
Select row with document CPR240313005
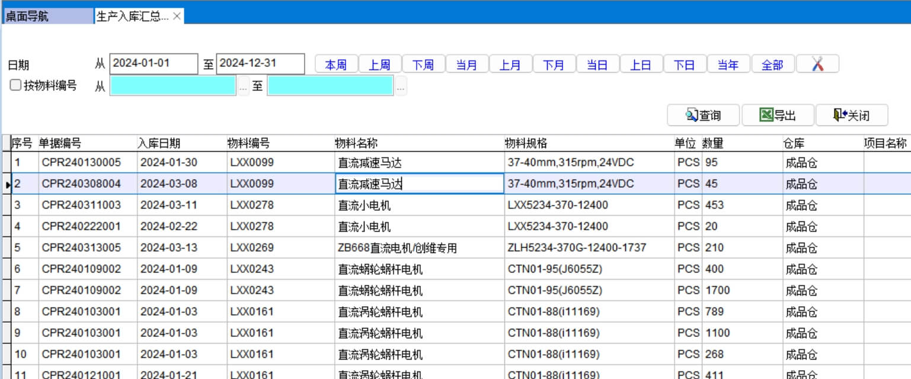pos(81,248)
